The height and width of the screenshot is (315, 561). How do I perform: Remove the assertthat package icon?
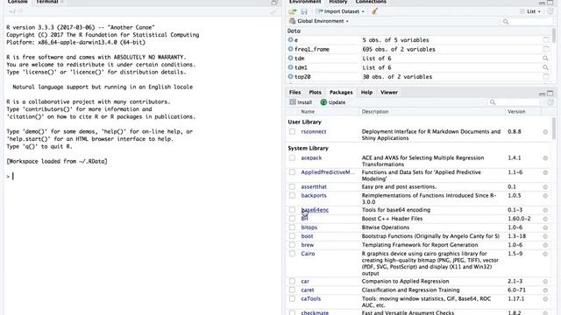(x=545, y=186)
